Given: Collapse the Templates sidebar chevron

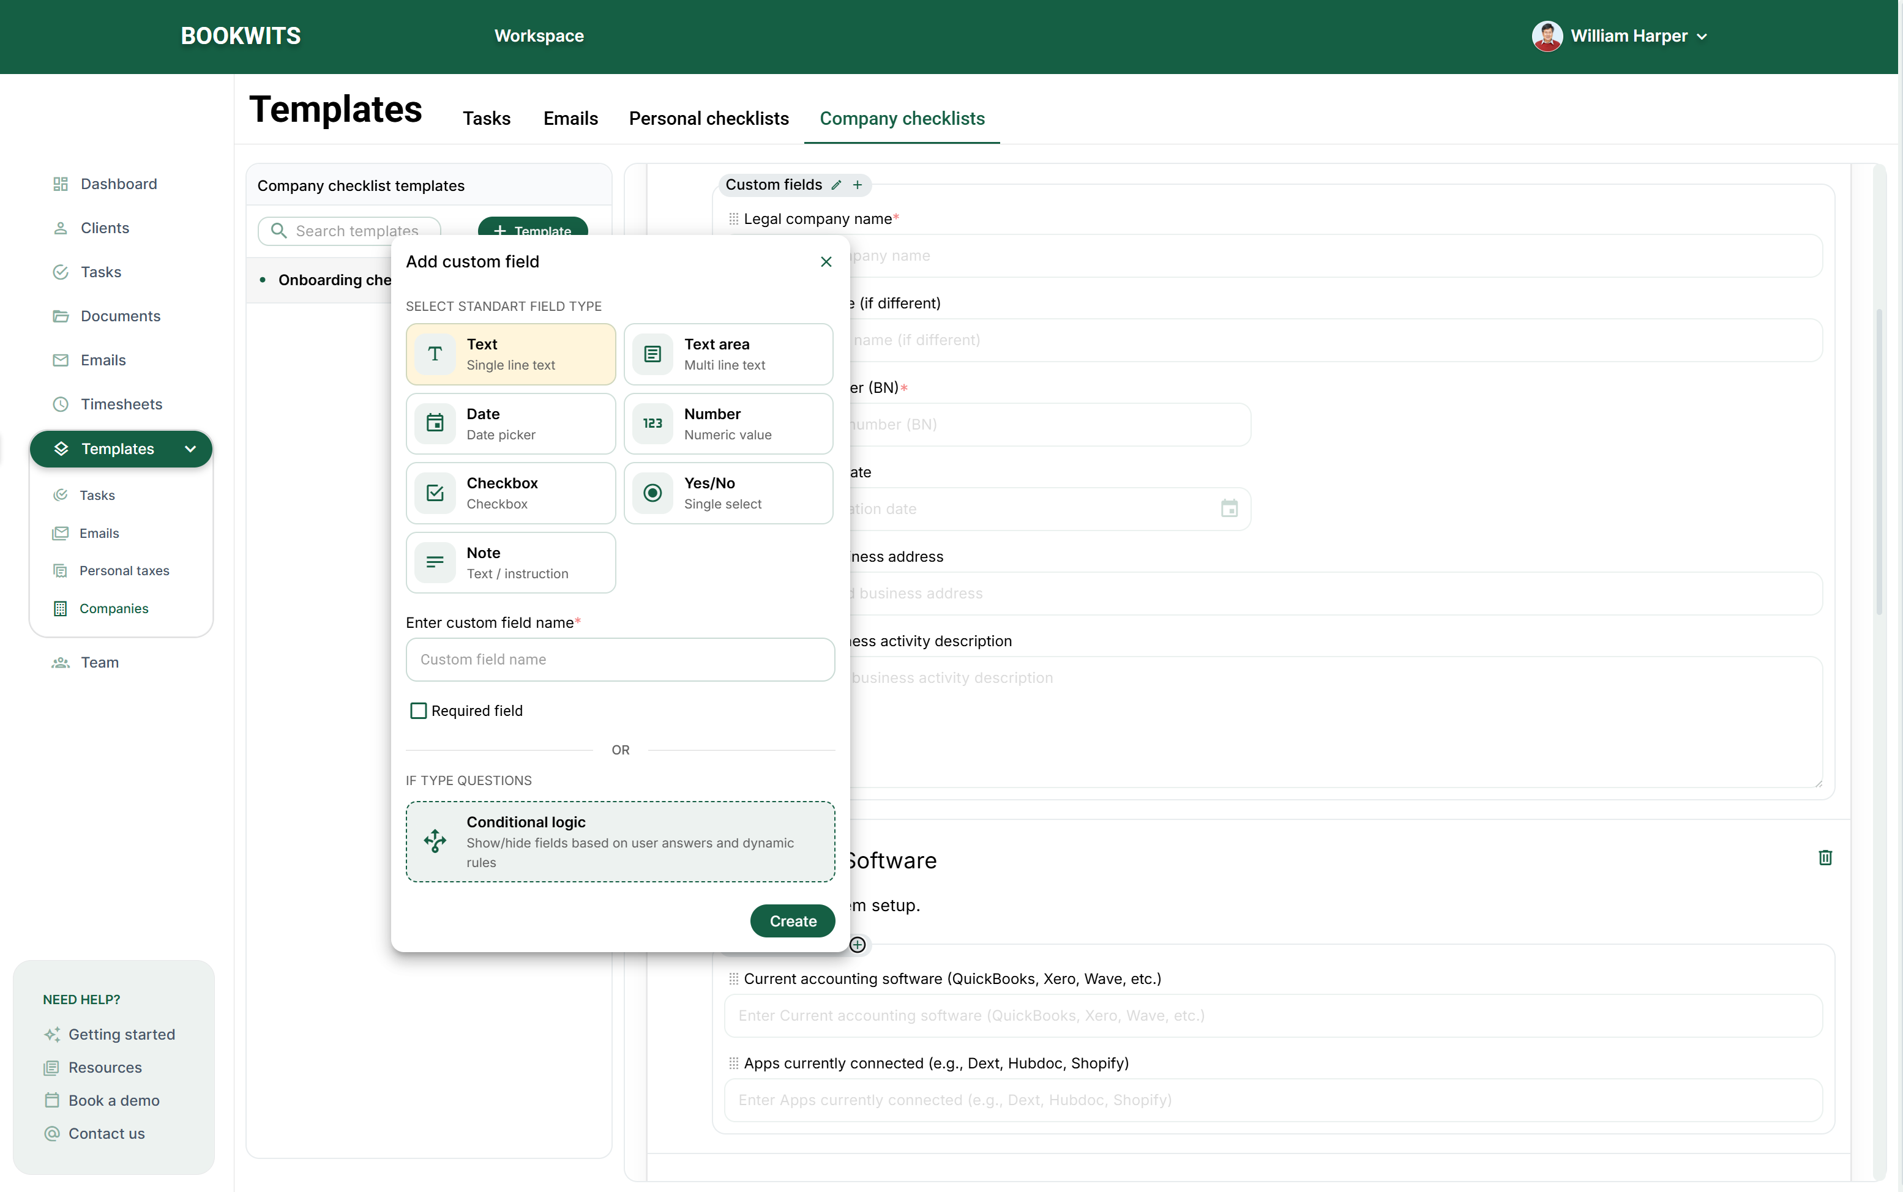Looking at the screenshot, I should point(190,449).
